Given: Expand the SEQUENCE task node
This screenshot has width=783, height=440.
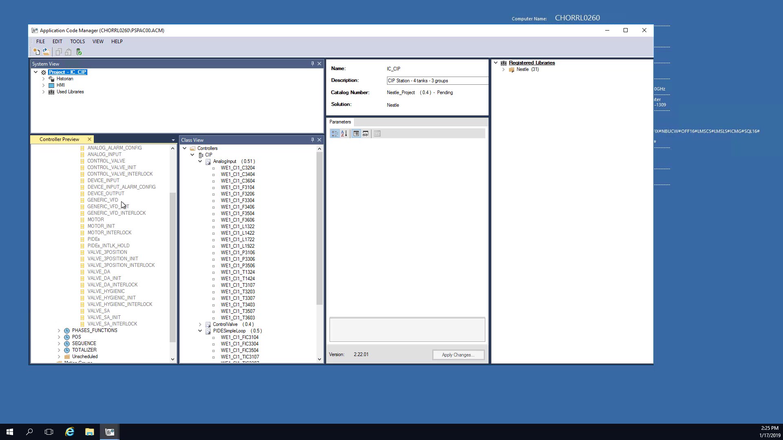Looking at the screenshot, I should (59, 343).
